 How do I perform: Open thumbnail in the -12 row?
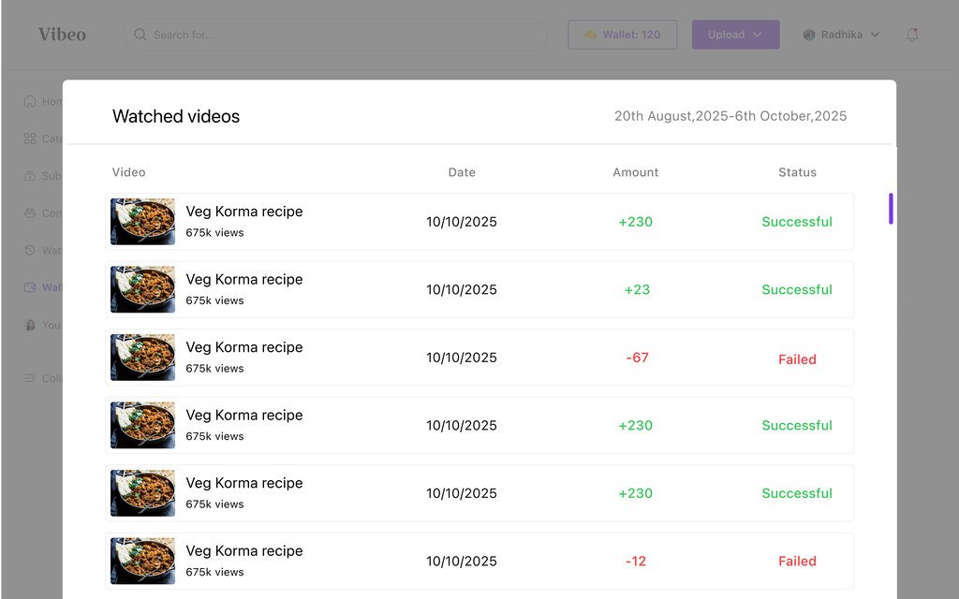pyautogui.click(x=142, y=562)
